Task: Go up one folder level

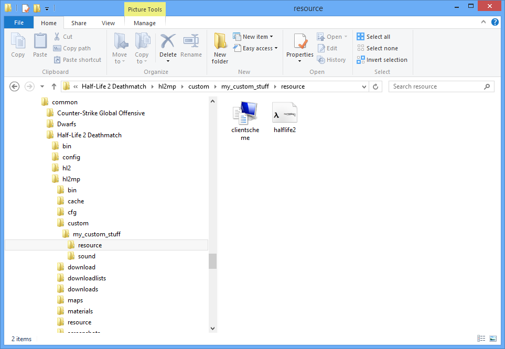Action: pyautogui.click(x=54, y=86)
